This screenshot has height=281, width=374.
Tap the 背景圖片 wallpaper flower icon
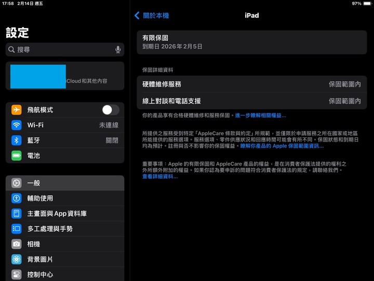17,259
